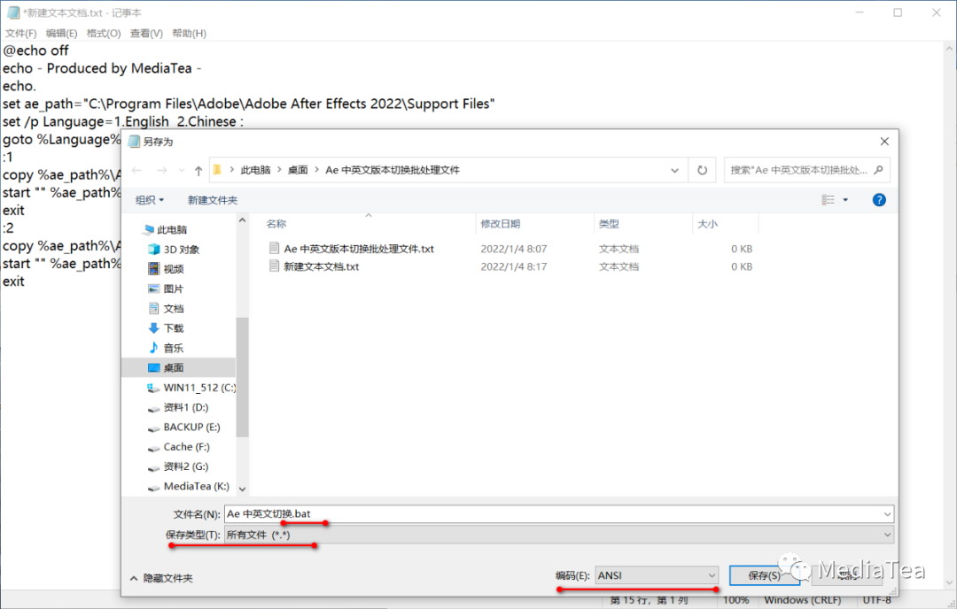Go back in Save As dialog
The image size is (957, 609).
(x=137, y=171)
